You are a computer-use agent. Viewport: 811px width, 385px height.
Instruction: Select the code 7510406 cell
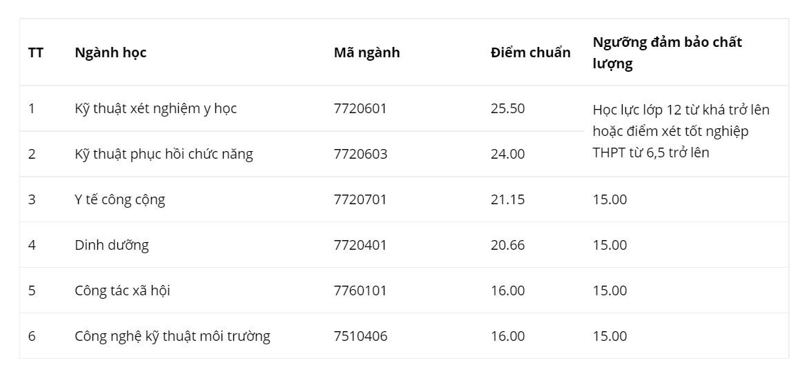(x=360, y=336)
